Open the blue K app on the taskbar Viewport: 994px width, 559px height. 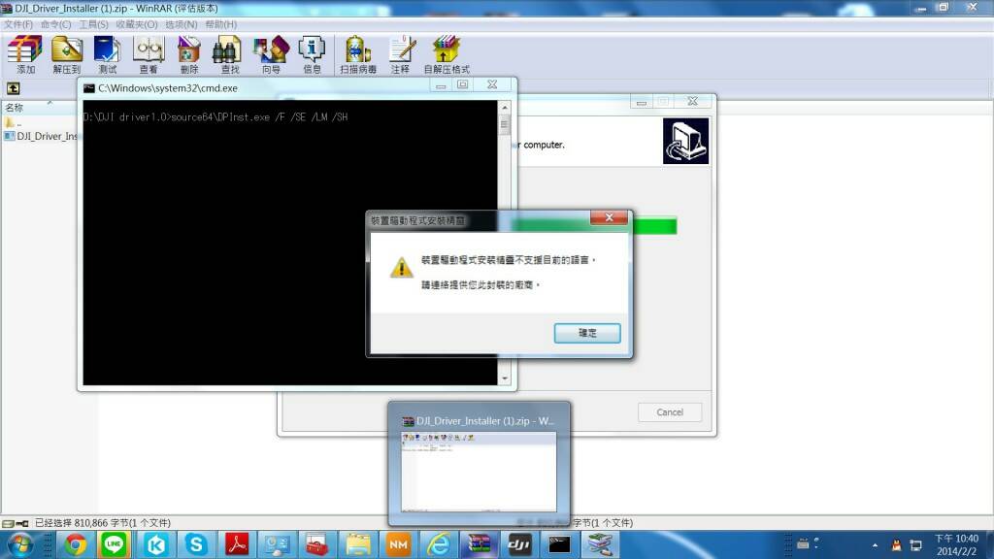click(156, 544)
